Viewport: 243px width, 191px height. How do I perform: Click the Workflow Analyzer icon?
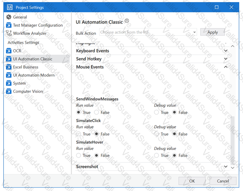9,33
